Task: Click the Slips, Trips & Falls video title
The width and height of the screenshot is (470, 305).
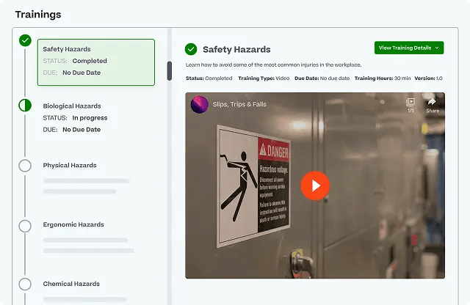Action: [x=239, y=105]
